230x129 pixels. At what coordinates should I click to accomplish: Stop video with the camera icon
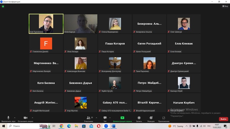coord(25,118)
